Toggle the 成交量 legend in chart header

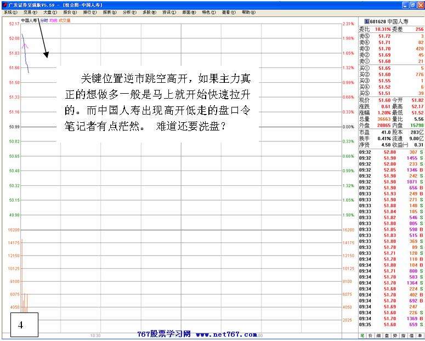65,21
